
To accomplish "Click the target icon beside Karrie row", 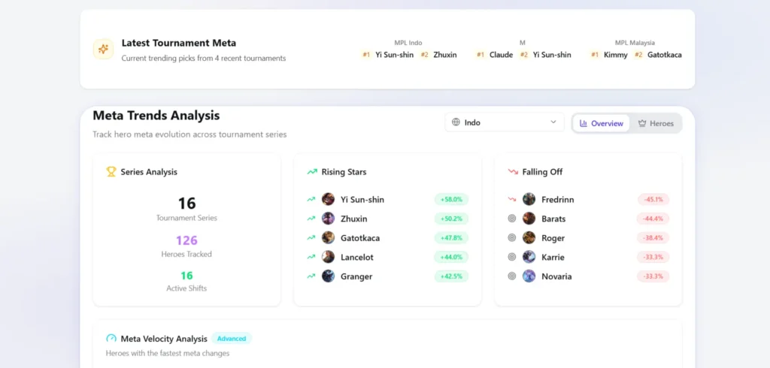I will pos(511,257).
